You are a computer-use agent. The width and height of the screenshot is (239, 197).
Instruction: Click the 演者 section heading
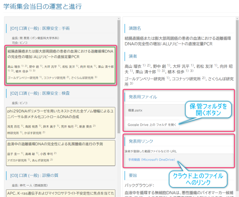tap(133, 56)
